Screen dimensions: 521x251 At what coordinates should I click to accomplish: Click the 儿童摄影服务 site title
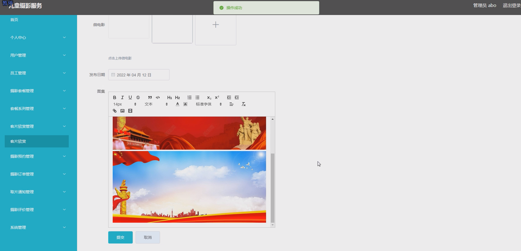point(25,6)
